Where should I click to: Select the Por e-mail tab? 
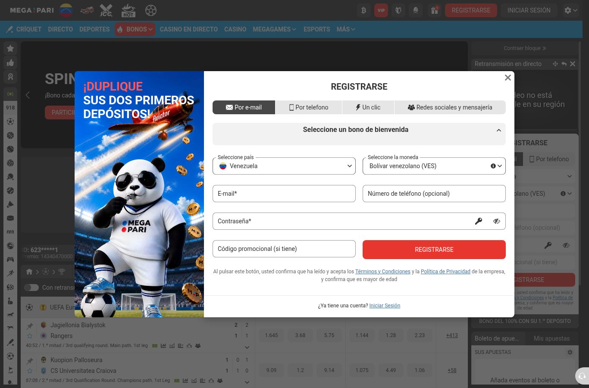coord(244,107)
